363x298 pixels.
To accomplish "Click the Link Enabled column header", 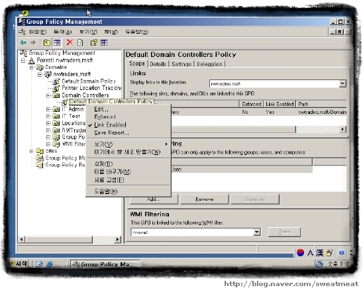I will click(x=280, y=104).
